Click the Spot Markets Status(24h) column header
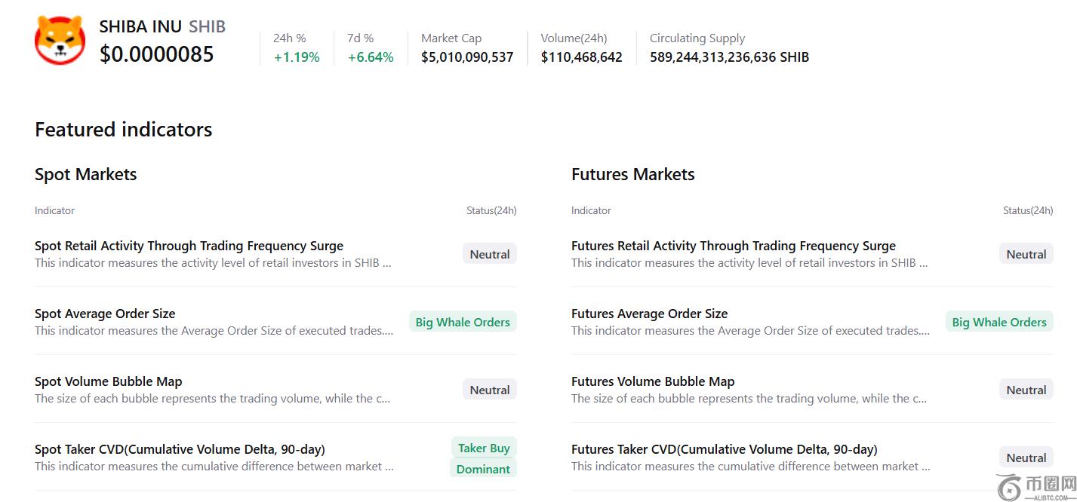 [x=491, y=210]
